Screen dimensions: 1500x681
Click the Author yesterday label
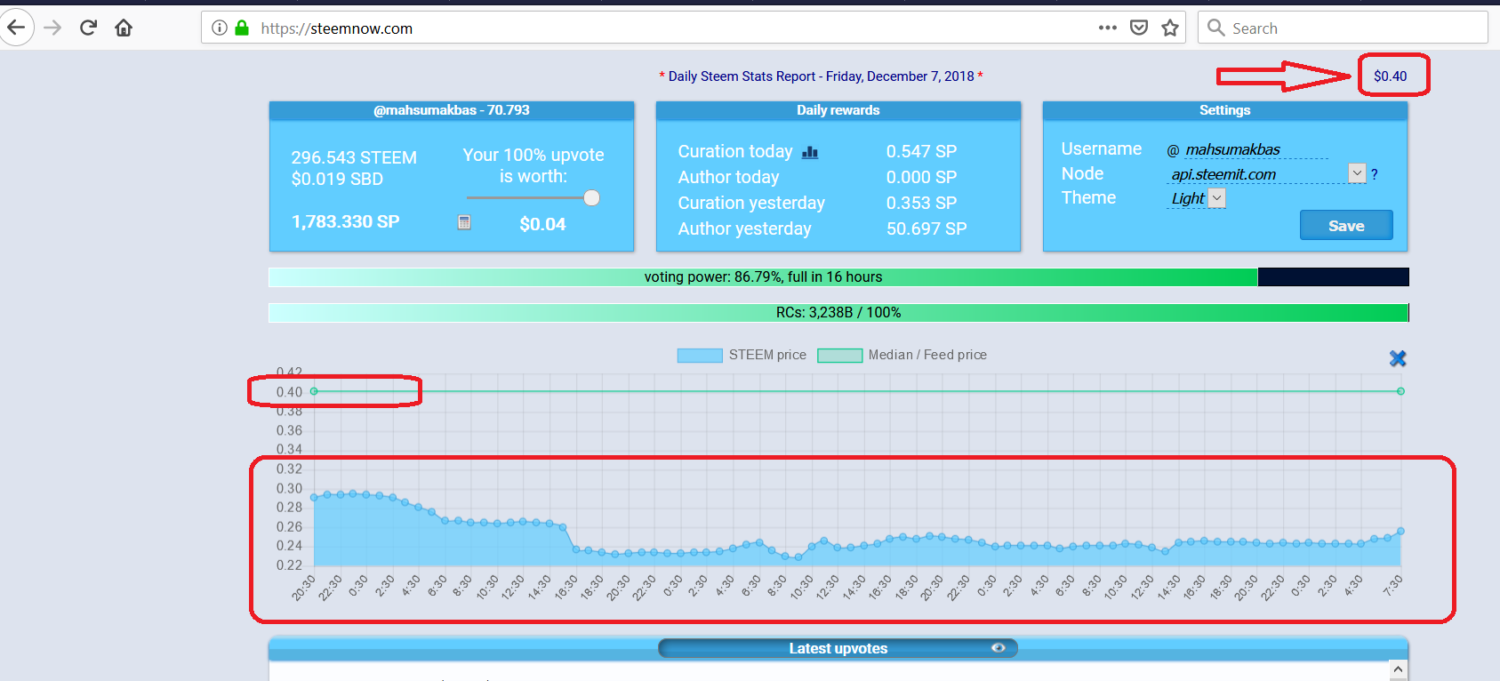(x=744, y=228)
